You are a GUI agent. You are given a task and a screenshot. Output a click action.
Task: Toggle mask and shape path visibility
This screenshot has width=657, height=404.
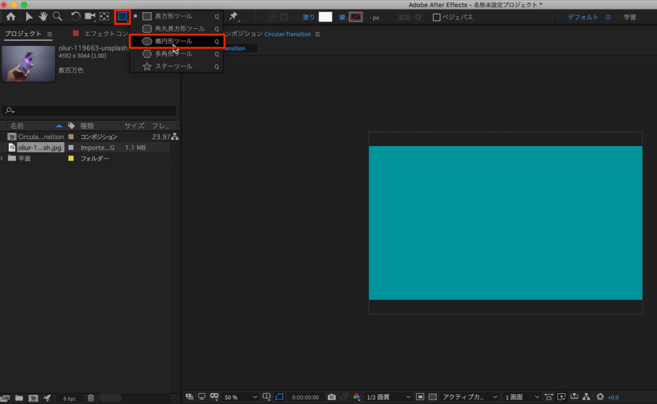(x=280, y=397)
